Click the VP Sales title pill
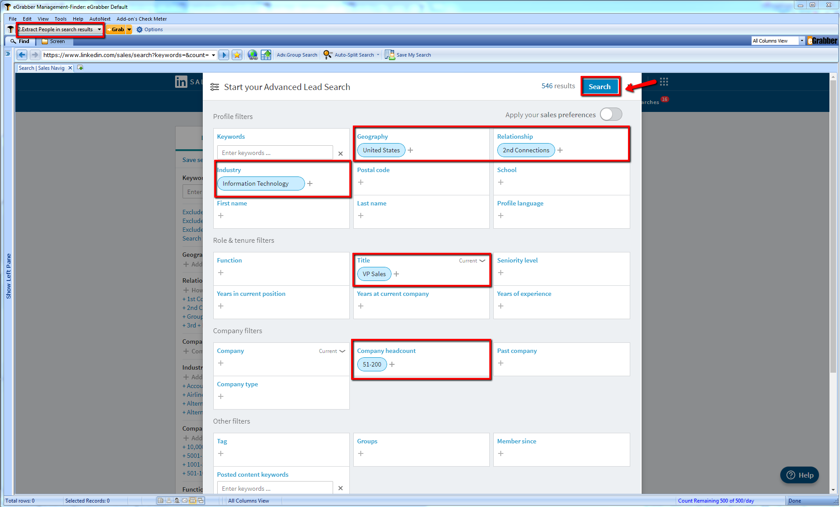This screenshot has width=840, height=507. (x=374, y=274)
